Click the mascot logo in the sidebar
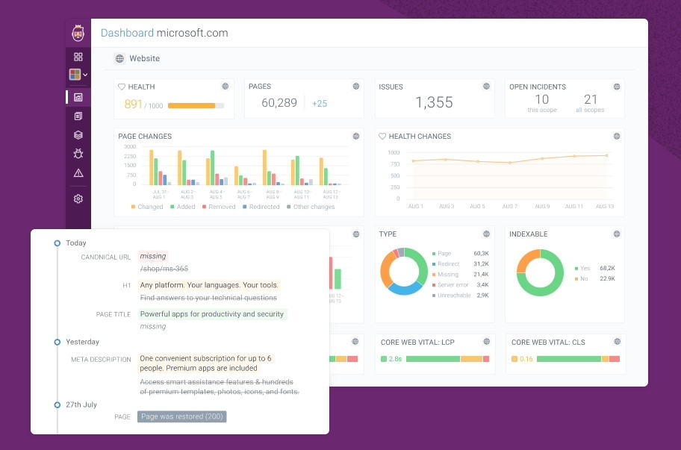This screenshot has width=681, height=450. point(78,33)
